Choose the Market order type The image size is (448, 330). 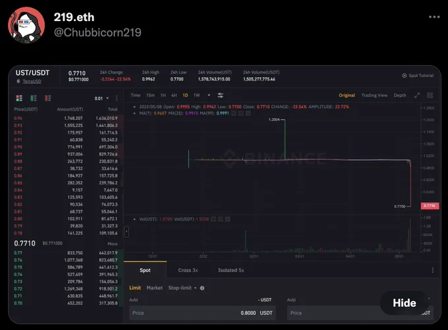154,288
